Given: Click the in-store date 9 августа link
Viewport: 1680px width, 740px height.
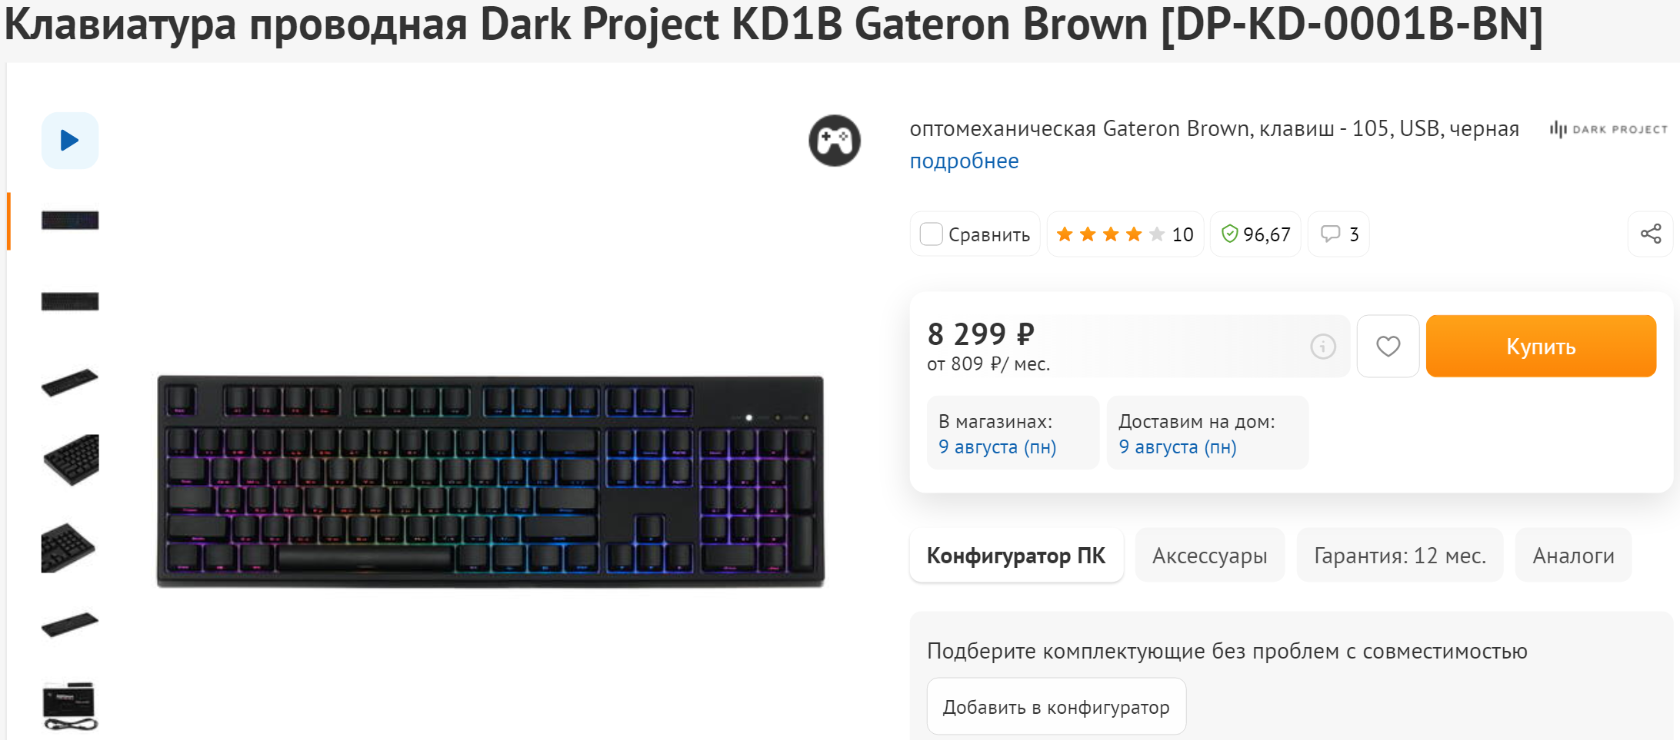Looking at the screenshot, I should (997, 447).
